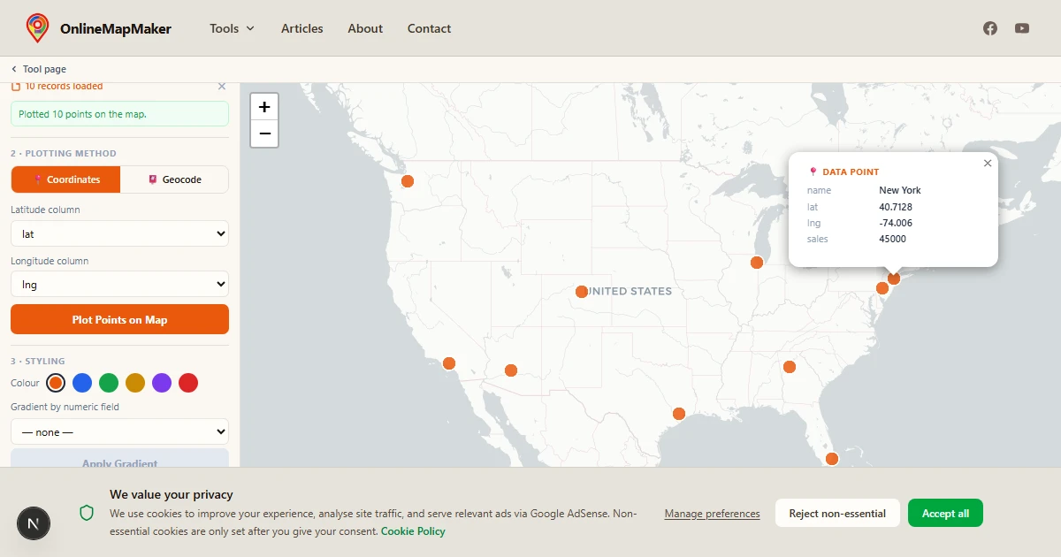The height and width of the screenshot is (557, 1061).
Task: Click back arrow beside Tool page
Action: point(14,69)
